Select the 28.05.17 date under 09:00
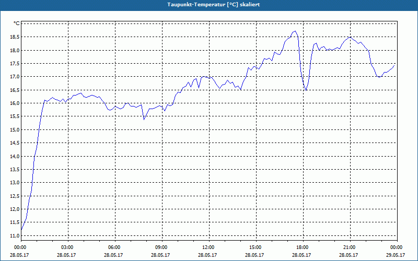The width and height of the screenshot is (418, 261). point(160,255)
